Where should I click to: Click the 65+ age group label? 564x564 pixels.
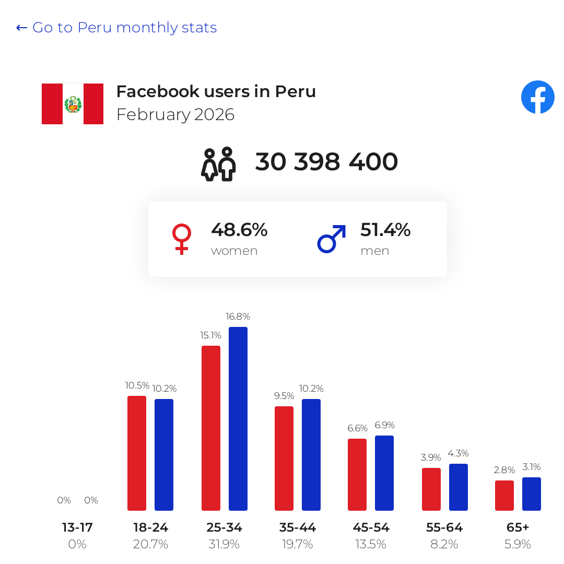click(x=518, y=527)
